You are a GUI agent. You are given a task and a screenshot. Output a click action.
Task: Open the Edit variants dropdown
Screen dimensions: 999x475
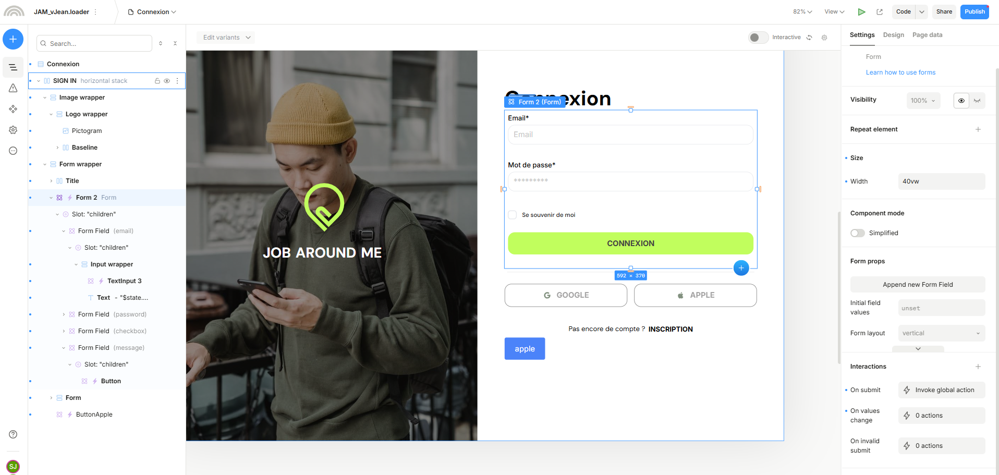tap(226, 38)
